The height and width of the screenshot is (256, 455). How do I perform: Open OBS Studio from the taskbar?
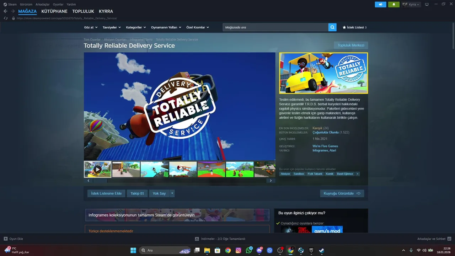tap(280, 250)
